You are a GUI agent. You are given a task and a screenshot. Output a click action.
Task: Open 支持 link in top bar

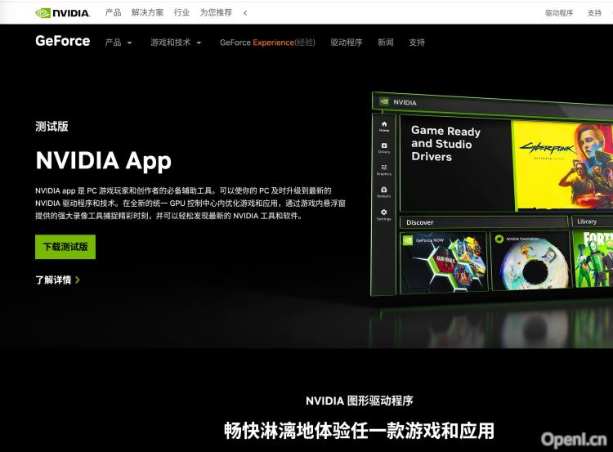(x=594, y=13)
